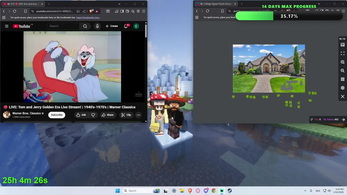Open apps grid on the puzzle window's bookmarks bar
The height and width of the screenshot is (195, 347).
[197, 17]
